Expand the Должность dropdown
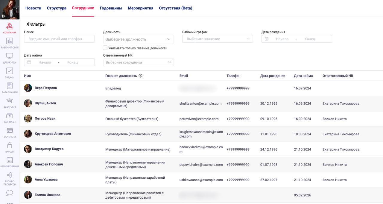 pos(138,39)
